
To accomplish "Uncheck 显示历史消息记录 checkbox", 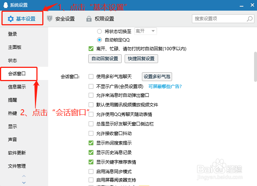I will tap(91, 153).
